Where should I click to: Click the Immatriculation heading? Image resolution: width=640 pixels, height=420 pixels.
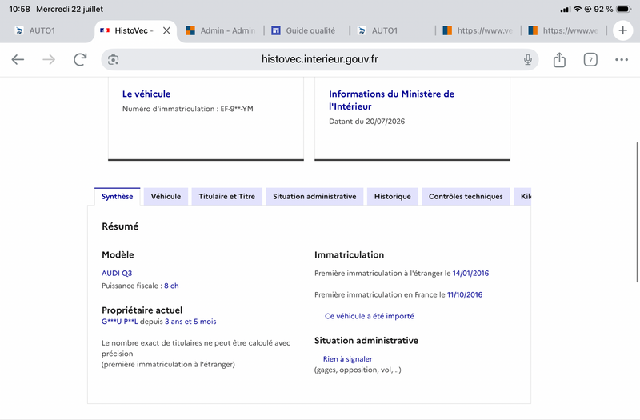tap(349, 254)
